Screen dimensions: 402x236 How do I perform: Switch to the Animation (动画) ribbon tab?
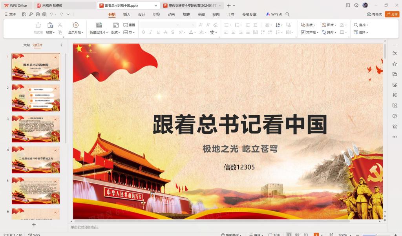coord(172,14)
